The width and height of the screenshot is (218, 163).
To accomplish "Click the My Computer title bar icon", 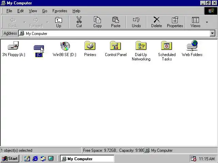I will point(3,3).
